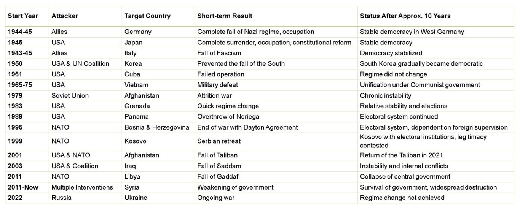Click the Soviet Union attacker cell
The image size is (520, 209).
70,95
